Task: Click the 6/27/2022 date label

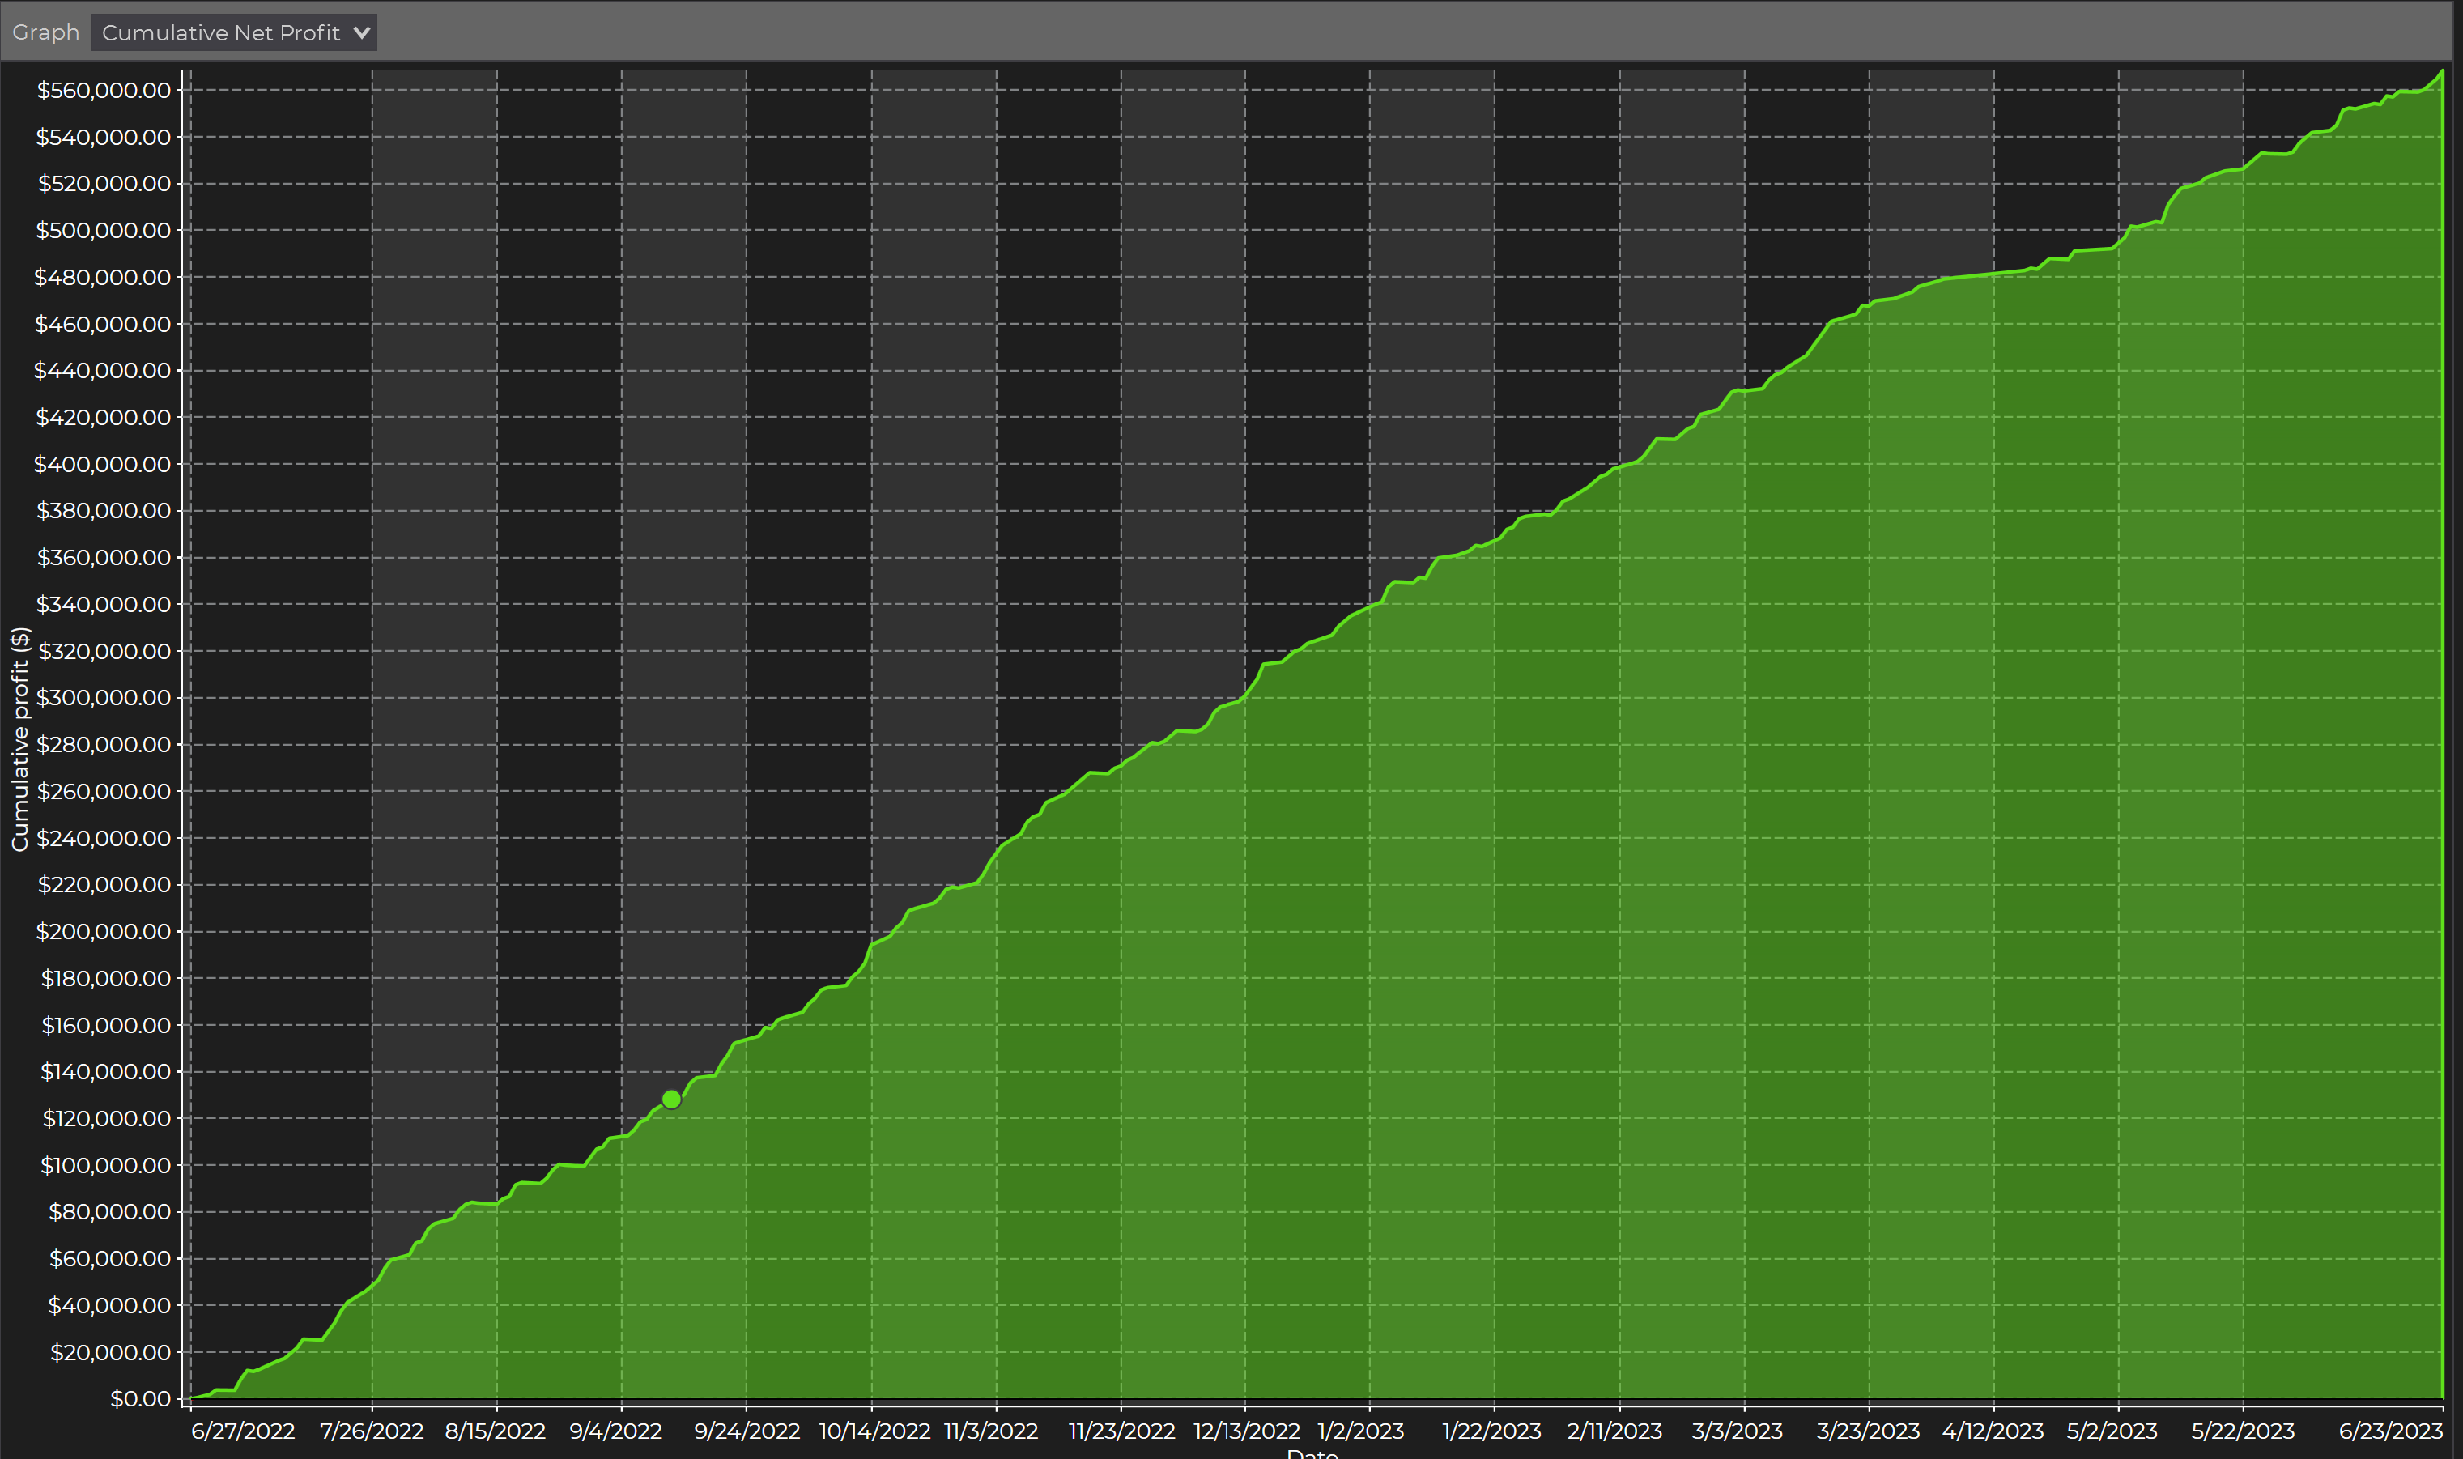Action: [x=243, y=1431]
